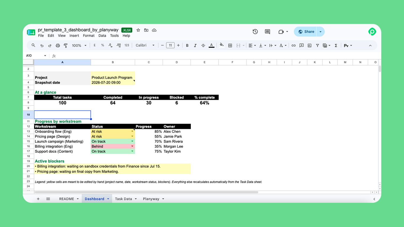
Task: Collapse the toolbar with the chevron
Action: point(370,45)
